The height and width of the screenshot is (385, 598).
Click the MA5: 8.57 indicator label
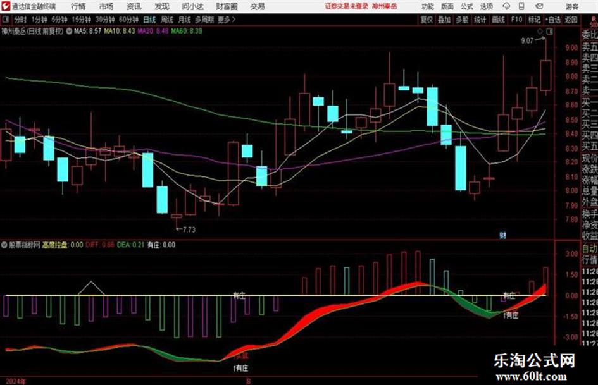pyautogui.click(x=88, y=31)
